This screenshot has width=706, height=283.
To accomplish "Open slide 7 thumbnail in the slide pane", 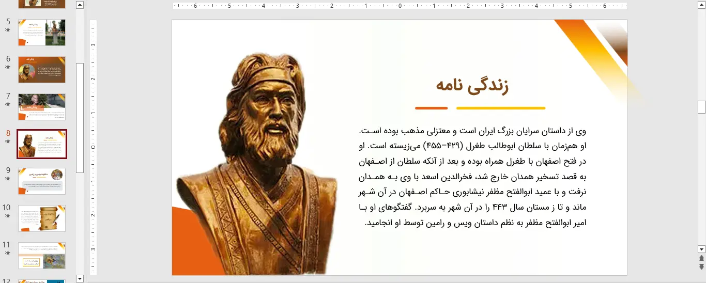I will click(42, 107).
